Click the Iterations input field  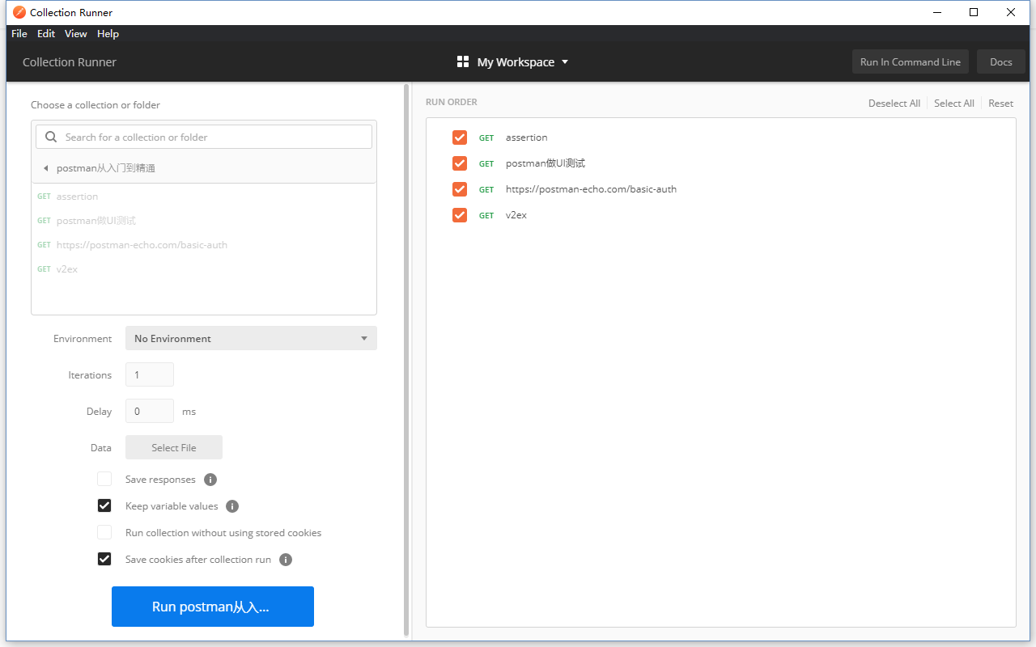point(150,374)
